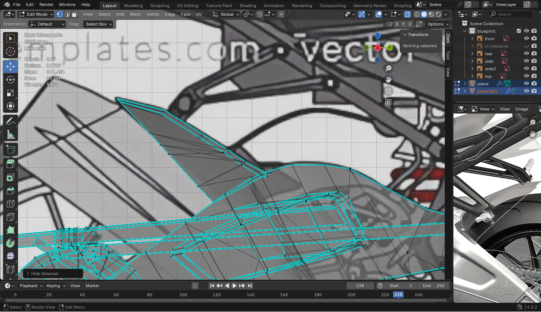Expand the plane object in outliner
Viewport: 541px width, 312px height.
pyautogui.click(x=465, y=84)
